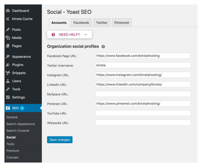Click the Social - Yoast SEO title
Screen dimensions: 202x167
[x=69, y=12]
